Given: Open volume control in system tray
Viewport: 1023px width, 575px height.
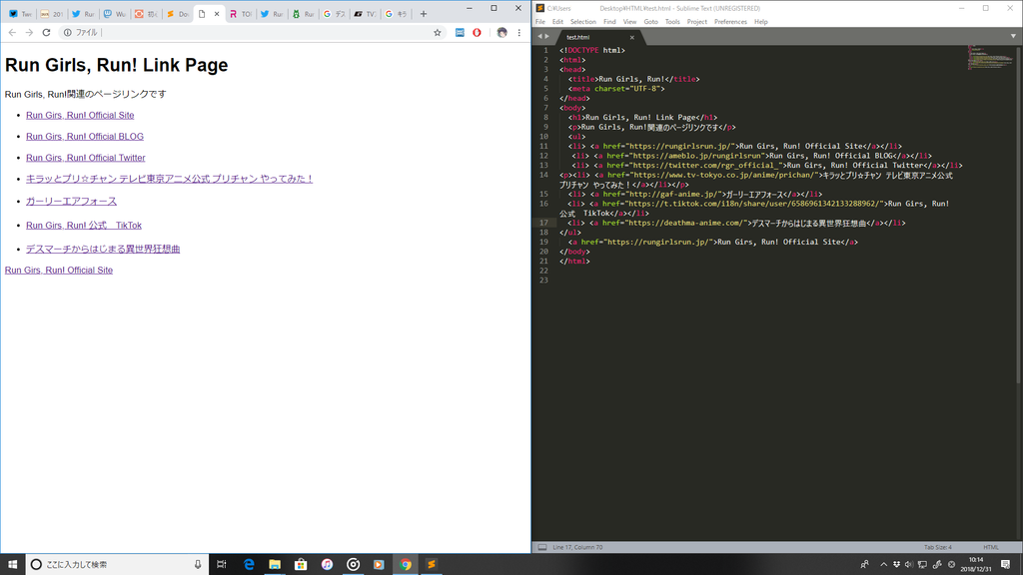Looking at the screenshot, I should (909, 565).
